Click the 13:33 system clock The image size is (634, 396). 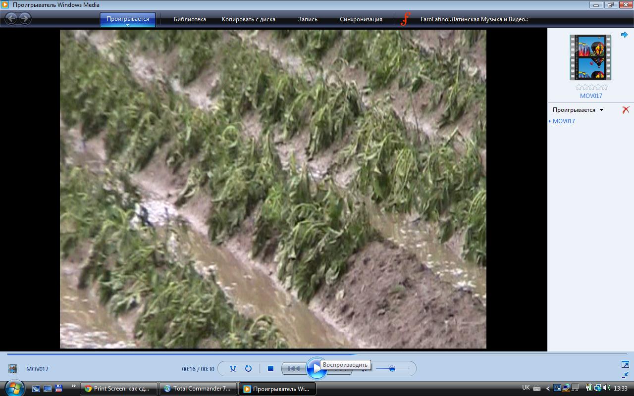(x=621, y=389)
